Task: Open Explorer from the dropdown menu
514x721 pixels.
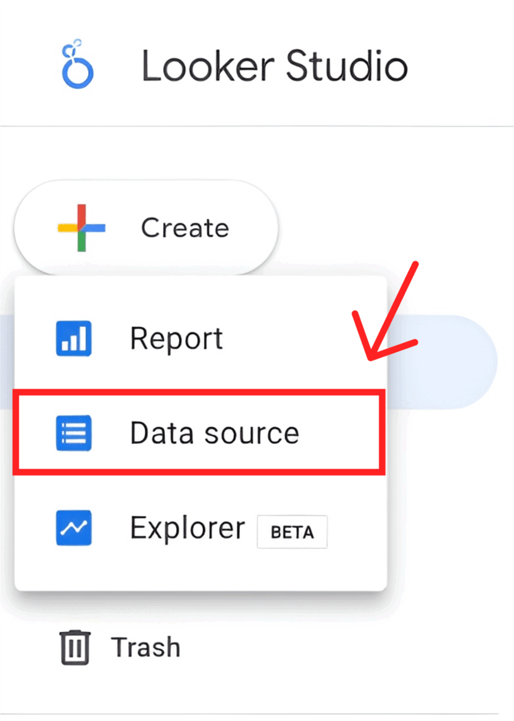Action: pos(188,527)
